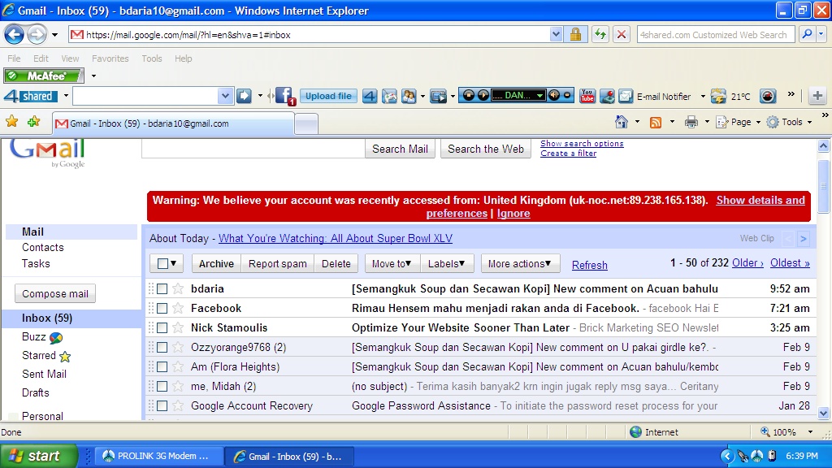Add a toolbar item with the plus button
Image resolution: width=832 pixels, height=468 pixels.
tap(817, 96)
